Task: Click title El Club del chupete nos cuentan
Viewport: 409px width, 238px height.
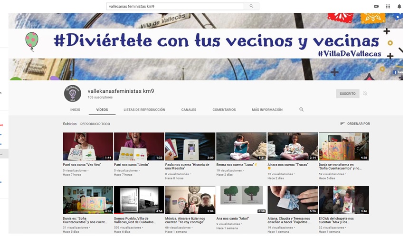Action: [x=336, y=220]
